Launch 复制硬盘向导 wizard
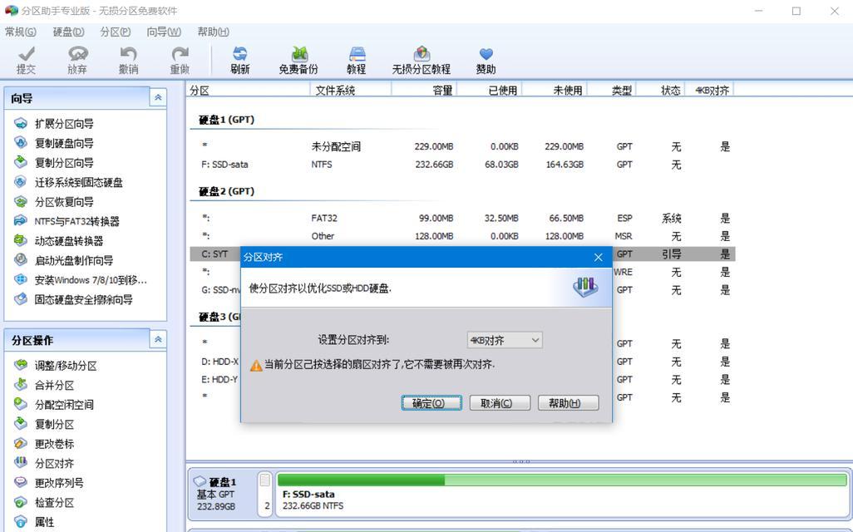 tap(53, 143)
